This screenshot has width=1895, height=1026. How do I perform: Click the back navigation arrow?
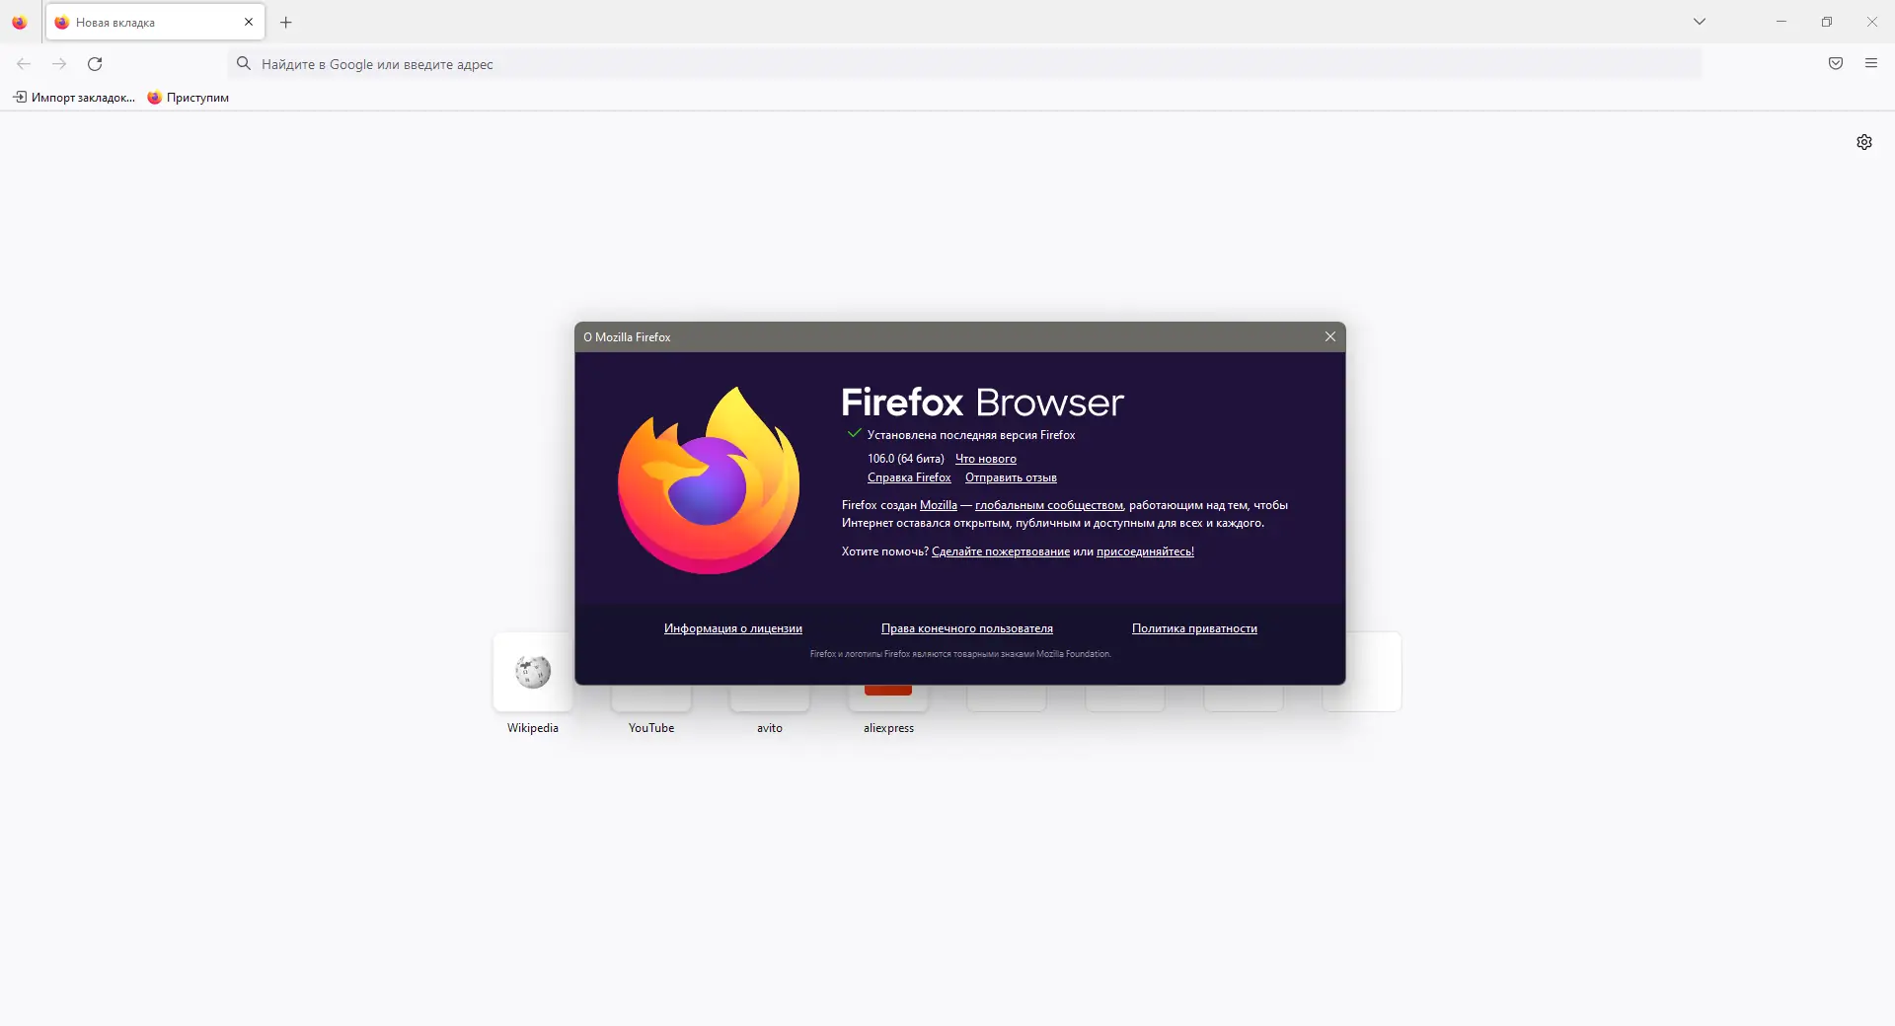(24, 64)
